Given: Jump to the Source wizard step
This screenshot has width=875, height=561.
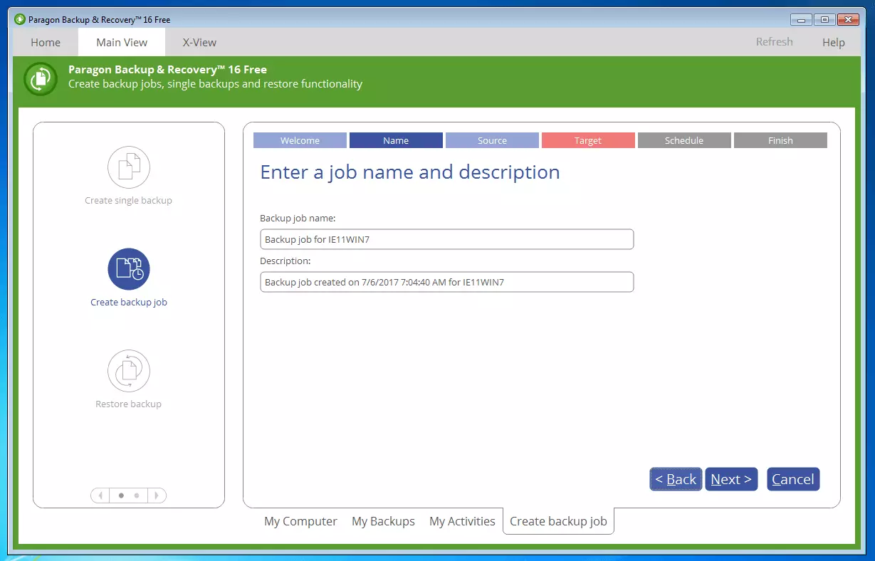Looking at the screenshot, I should pyautogui.click(x=492, y=140).
